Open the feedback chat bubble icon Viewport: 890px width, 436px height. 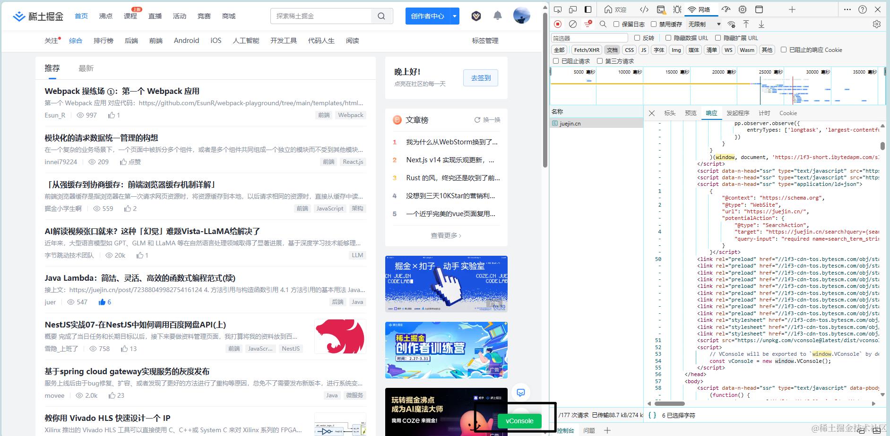point(521,393)
